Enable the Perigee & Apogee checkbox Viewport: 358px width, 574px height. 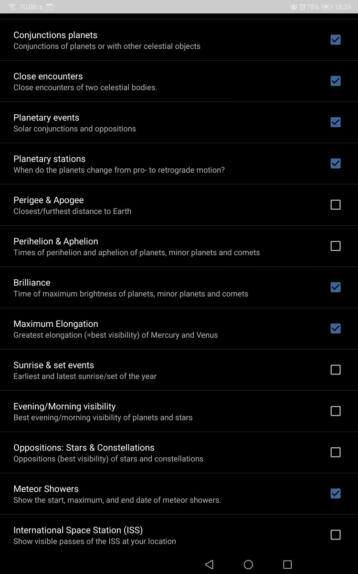click(x=336, y=205)
